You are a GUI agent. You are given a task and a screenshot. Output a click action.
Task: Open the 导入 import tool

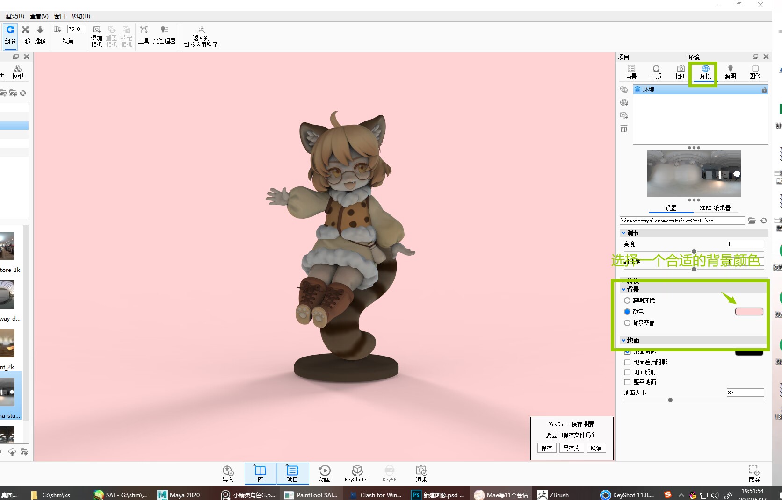(228, 473)
